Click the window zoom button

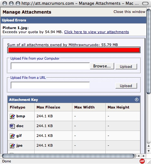pos(18,3)
